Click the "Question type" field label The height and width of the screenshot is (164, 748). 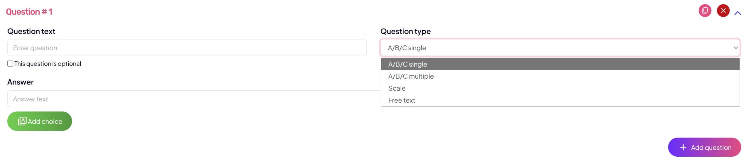click(x=405, y=31)
